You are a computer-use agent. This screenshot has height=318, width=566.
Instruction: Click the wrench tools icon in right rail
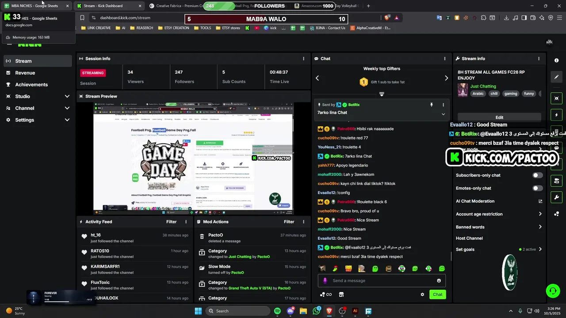(x=556, y=197)
